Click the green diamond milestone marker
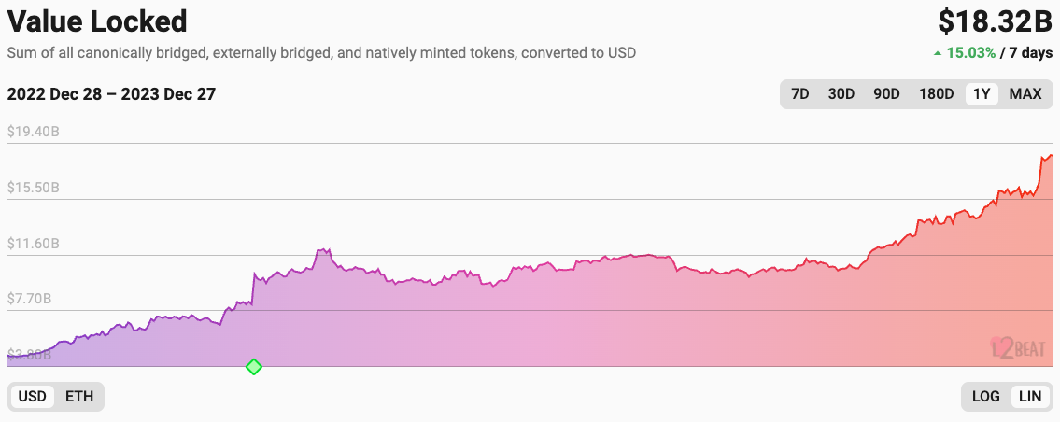The image size is (1060, 422). [253, 367]
